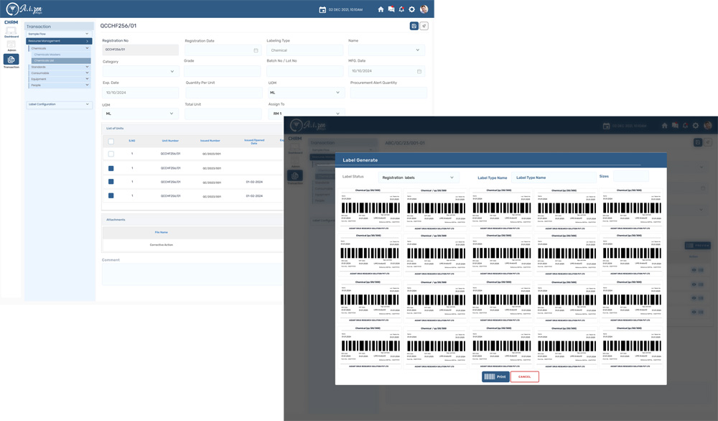718x421 pixels.
Task: Click the send/submit icon next to save
Action: coord(424,26)
